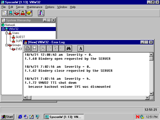Collapse the Users tree node
The height and width of the screenshot is (120, 160).
click(7, 33)
